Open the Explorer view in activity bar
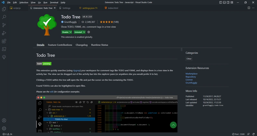 (4, 9)
